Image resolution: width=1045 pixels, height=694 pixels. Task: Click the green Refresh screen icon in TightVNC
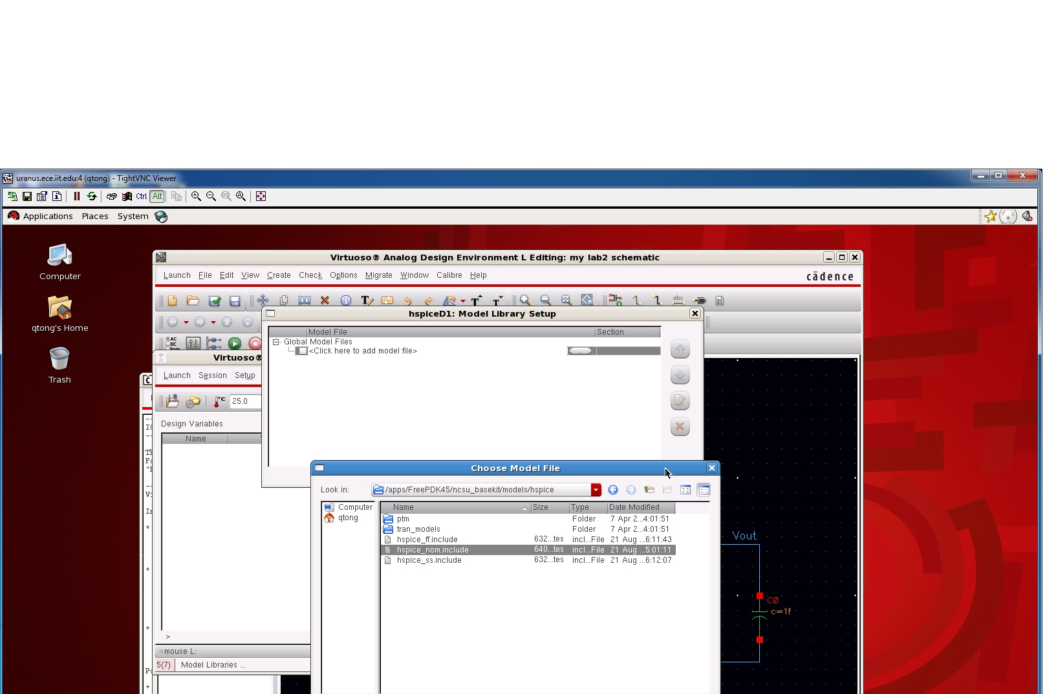[x=92, y=196]
